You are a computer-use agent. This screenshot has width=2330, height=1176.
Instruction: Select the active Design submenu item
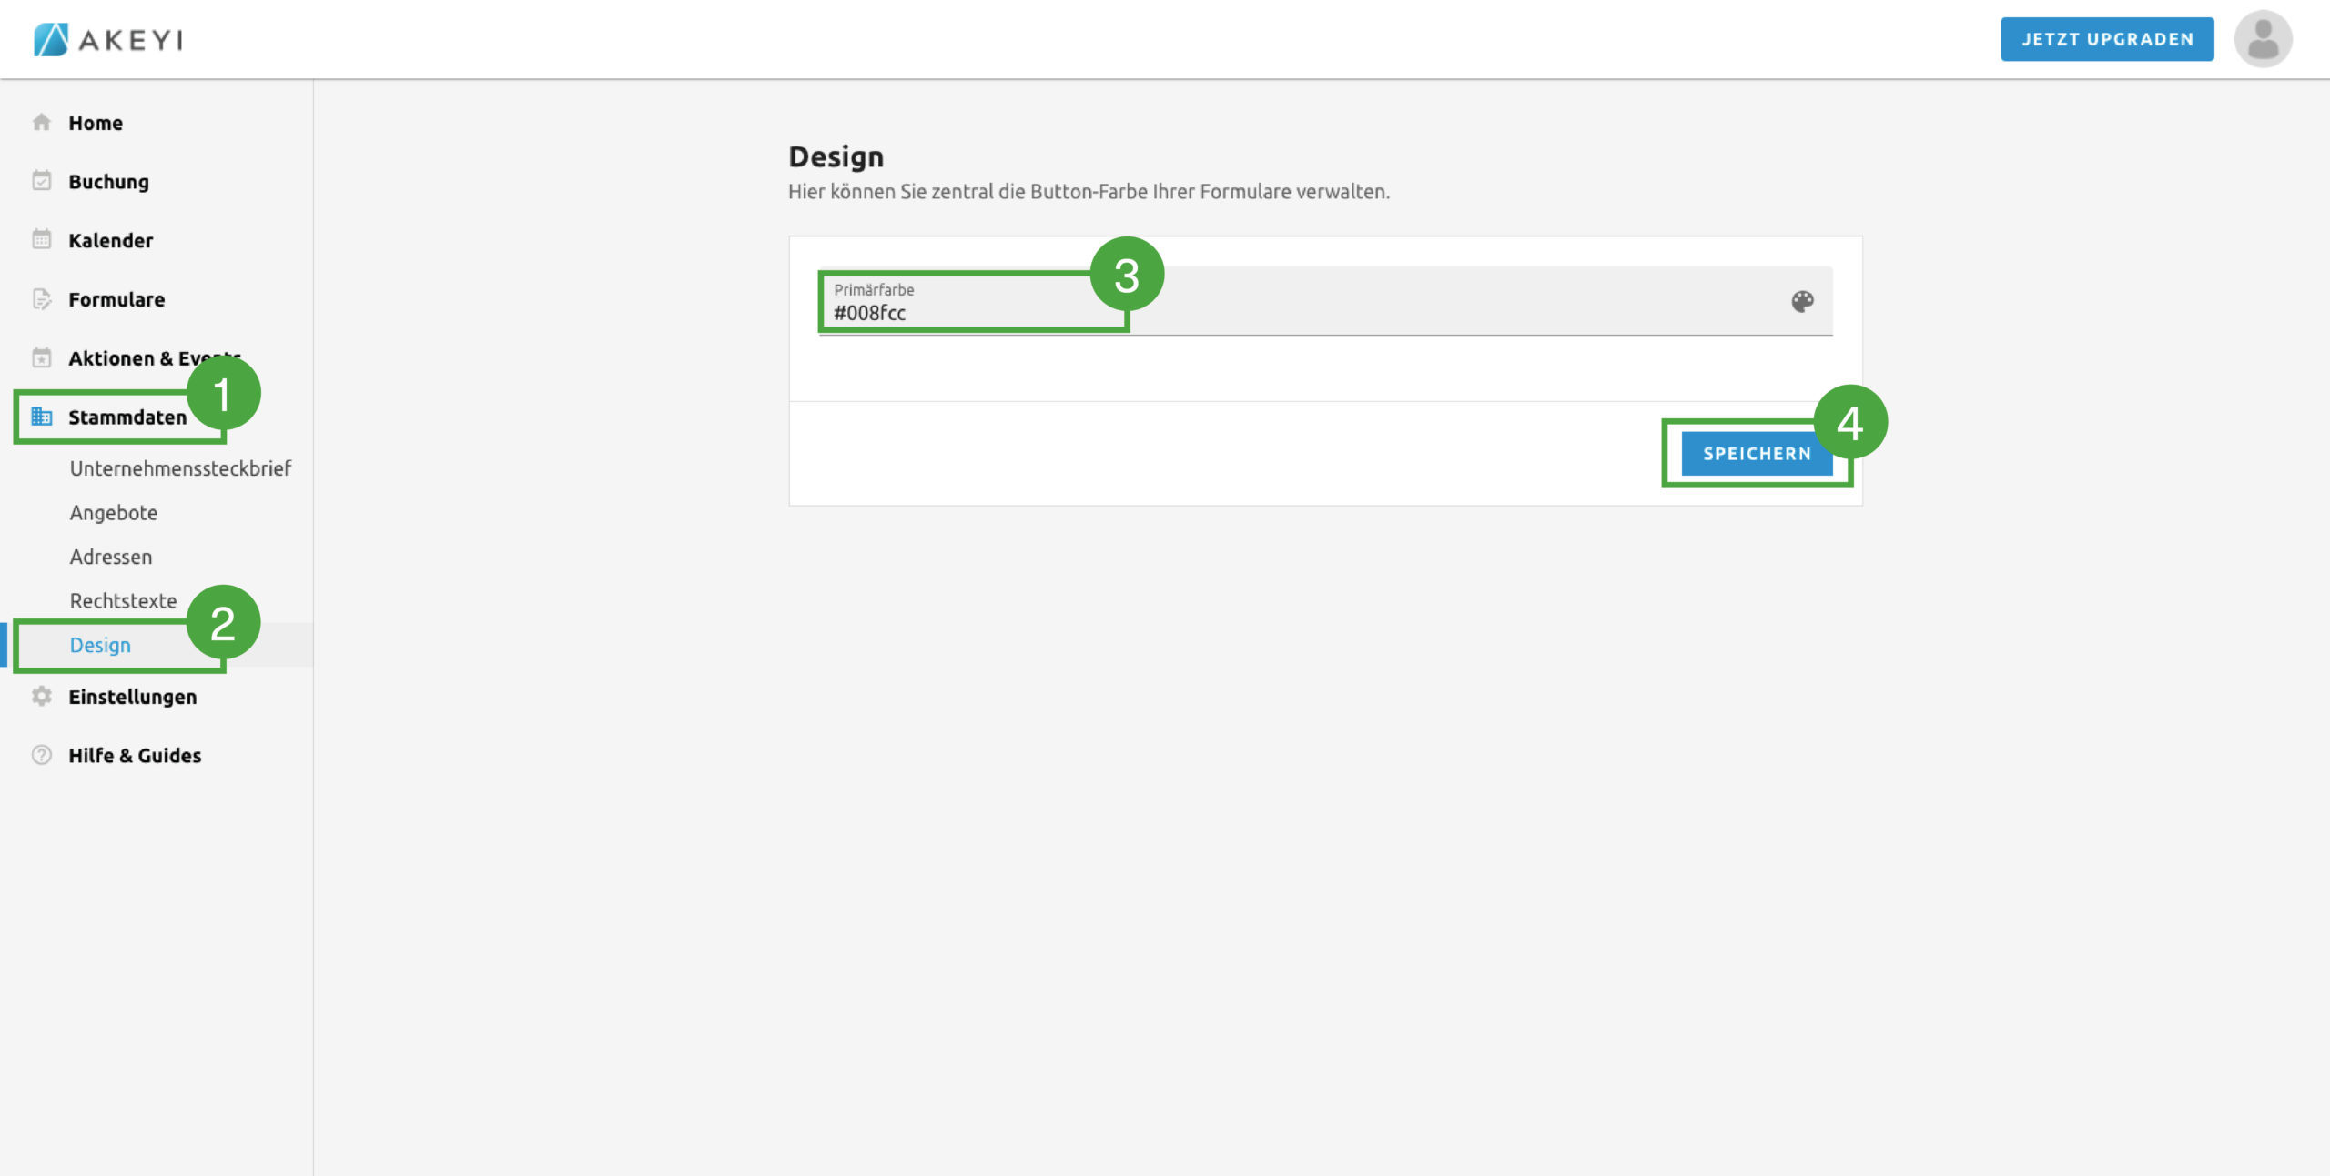[100, 645]
